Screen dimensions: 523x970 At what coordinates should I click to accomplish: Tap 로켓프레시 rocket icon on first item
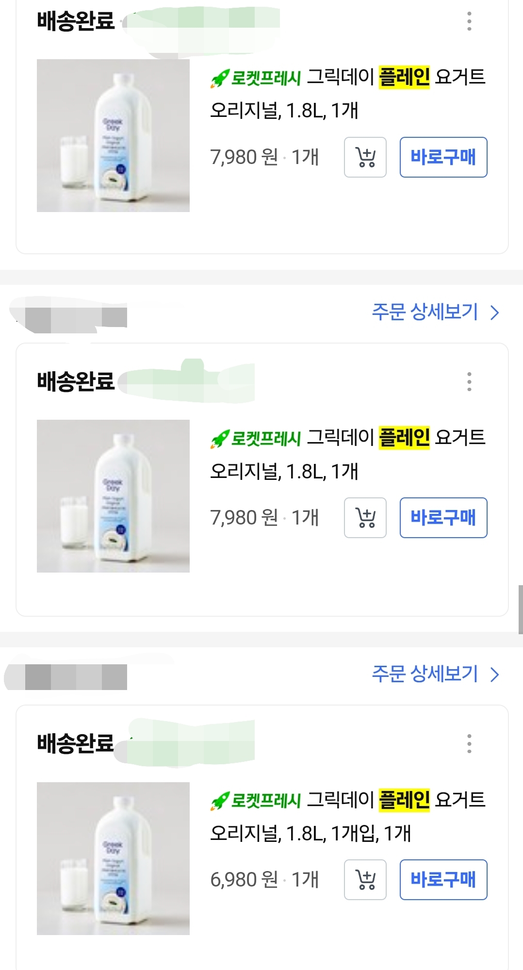coord(219,78)
